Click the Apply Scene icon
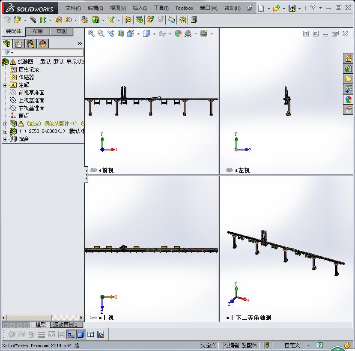The width and height of the screenshot is (355, 351). (x=188, y=33)
